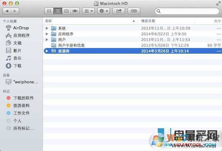Click the magnifier icon in search
Screen dimensions: 222x151
pos(159,11)
